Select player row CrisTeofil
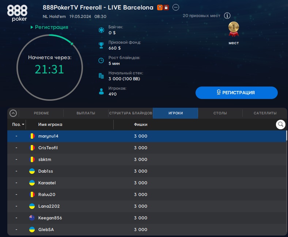Image resolution: width=288 pixels, height=237 pixels. tap(147, 148)
